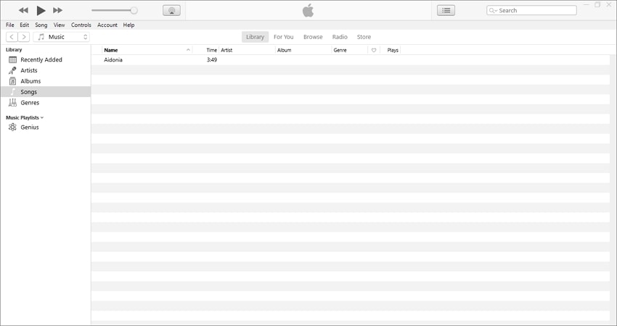Toggle the Name sort direction arrow
This screenshot has width=617, height=326.
click(188, 50)
